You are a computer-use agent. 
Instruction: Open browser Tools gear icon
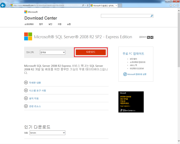pos(178,5)
